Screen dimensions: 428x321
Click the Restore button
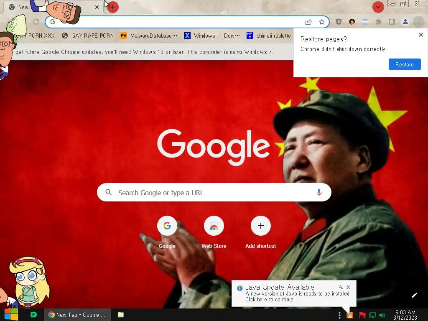(x=405, y=64)
